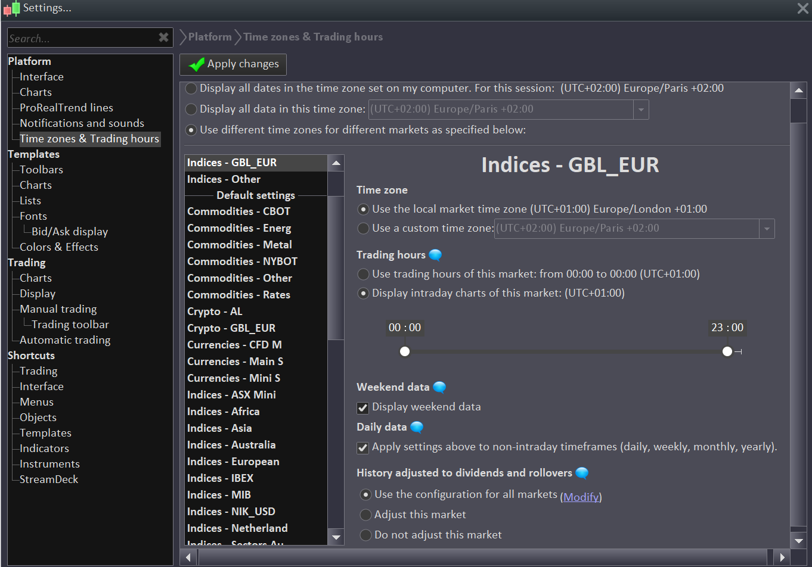Clear the search box with the X icon

pyautogui.click(x=163, y=38)
